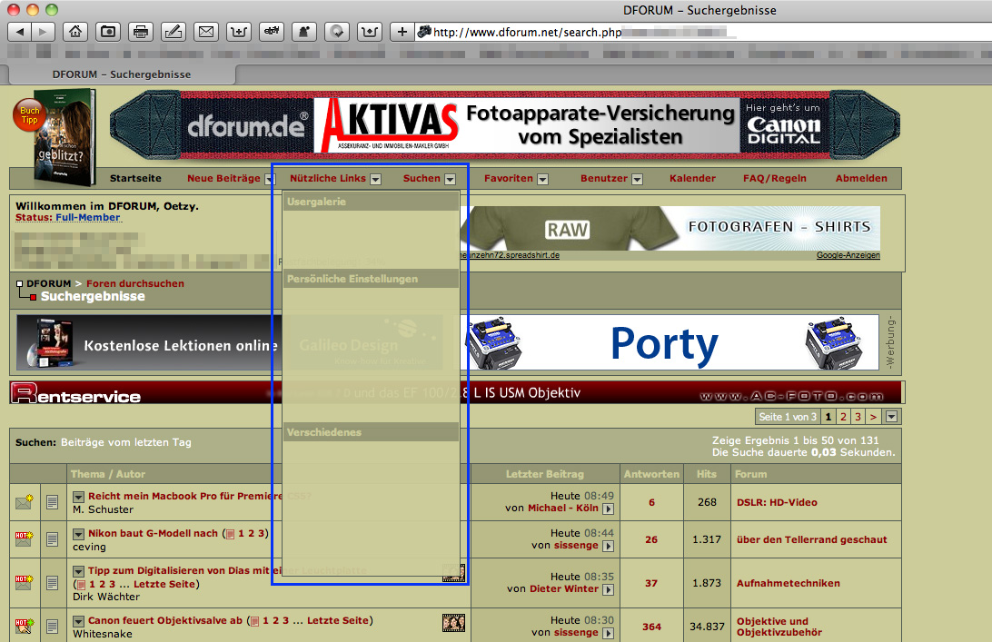The width and height of the screenshot is (992, 642).
Task: Mail this page using envelope icon
Action: tap(205, 32)
